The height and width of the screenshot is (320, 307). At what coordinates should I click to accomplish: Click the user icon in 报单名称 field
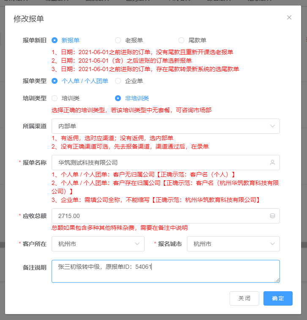[272, 163]
